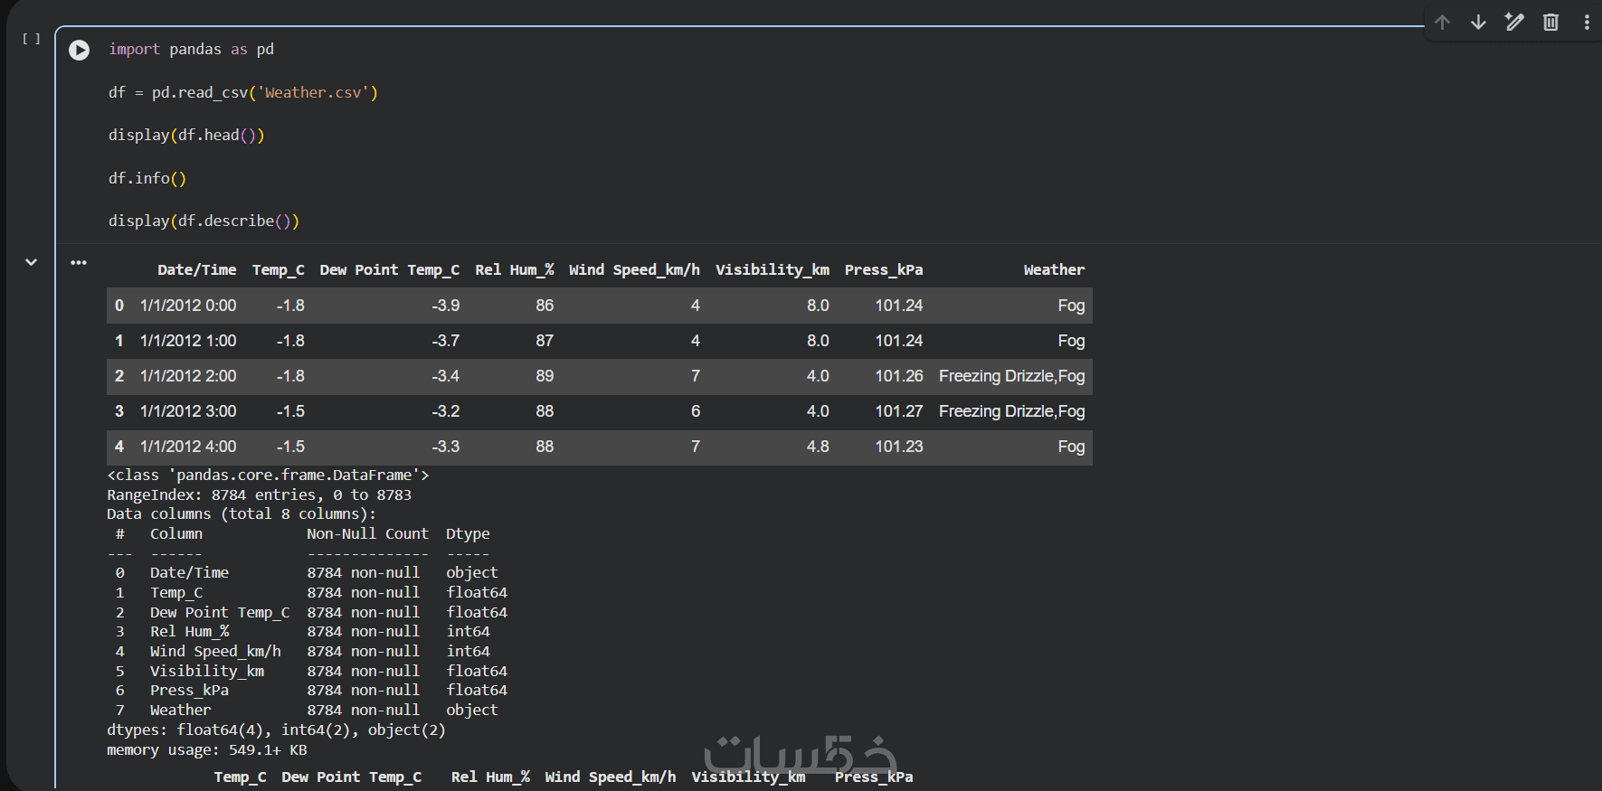Move the cell down with the arrow icon
The image size is (1602, 791).
tap(1478, 22)
